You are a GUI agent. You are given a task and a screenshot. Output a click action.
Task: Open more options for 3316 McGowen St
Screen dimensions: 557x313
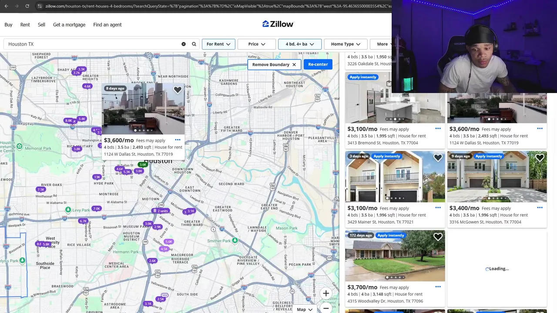(540, 208)
